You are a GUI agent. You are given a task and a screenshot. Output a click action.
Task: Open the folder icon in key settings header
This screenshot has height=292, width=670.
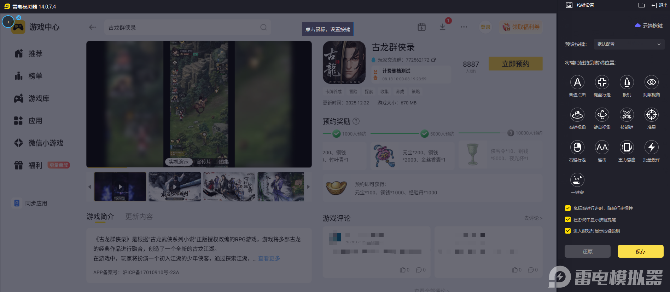click(x=642, y=5)
